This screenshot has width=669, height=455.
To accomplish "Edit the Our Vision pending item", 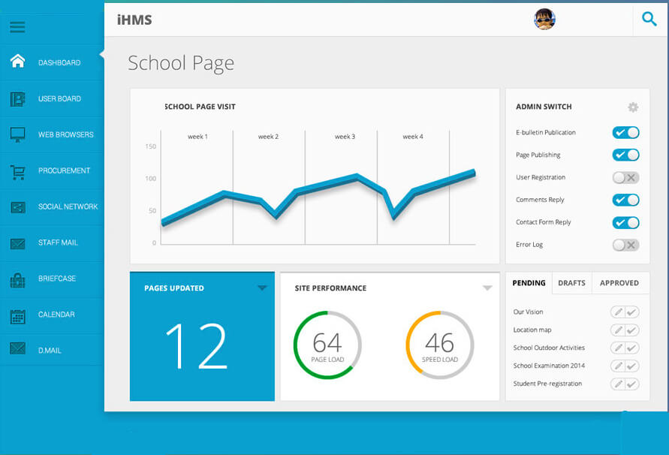I will click(618, 312).
